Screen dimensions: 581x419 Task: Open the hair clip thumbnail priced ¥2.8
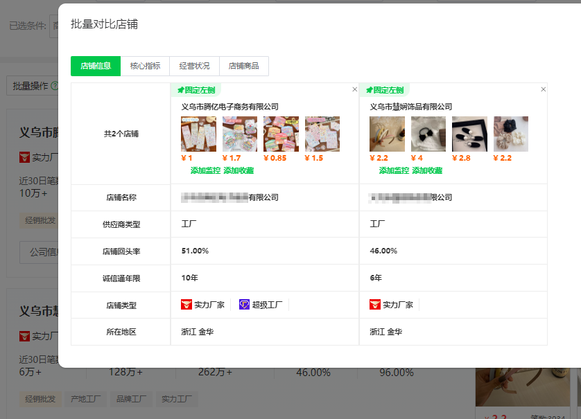tap(469, 134)
